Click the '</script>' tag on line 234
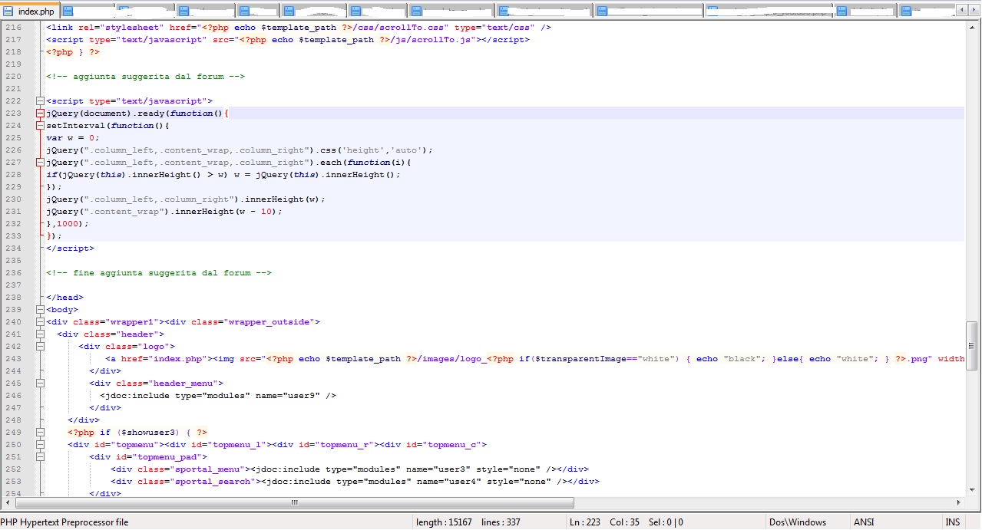The width and height of the screenshot is (982, 530). 70,248
